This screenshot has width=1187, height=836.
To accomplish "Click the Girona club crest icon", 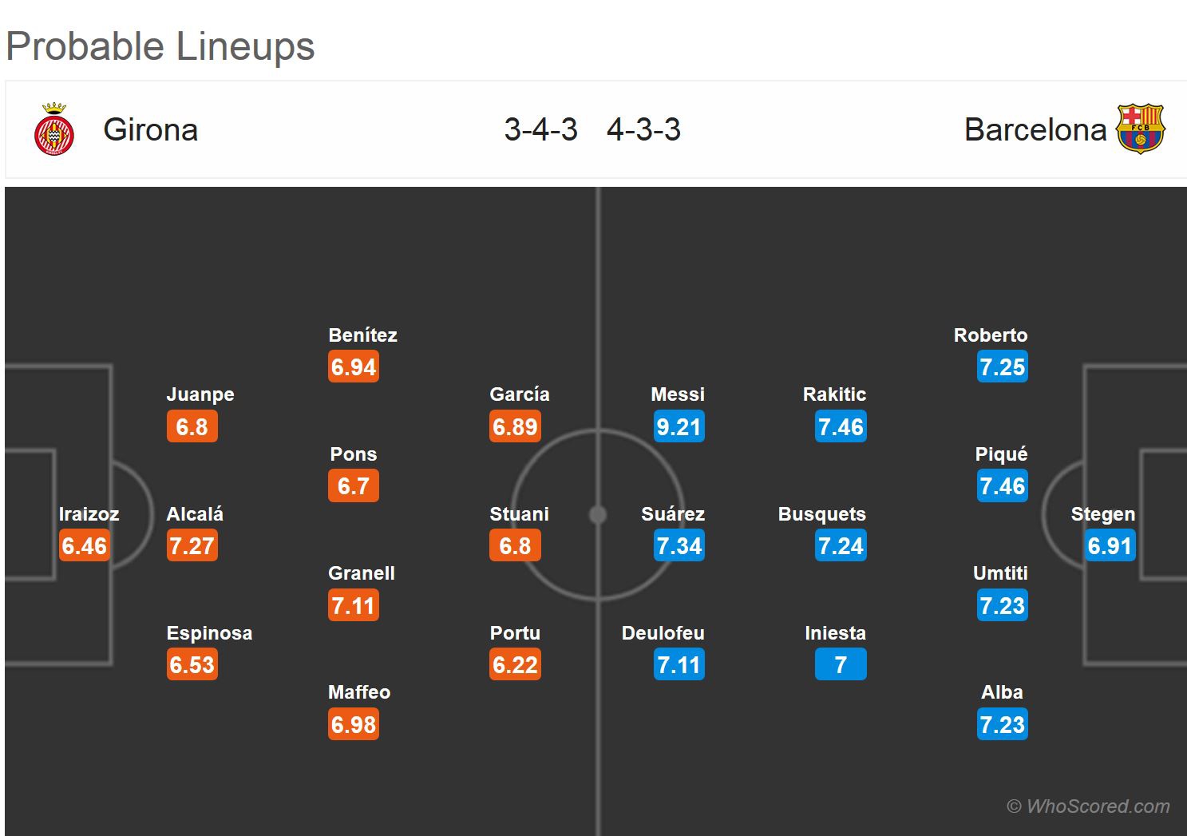I will click(54, 130).
